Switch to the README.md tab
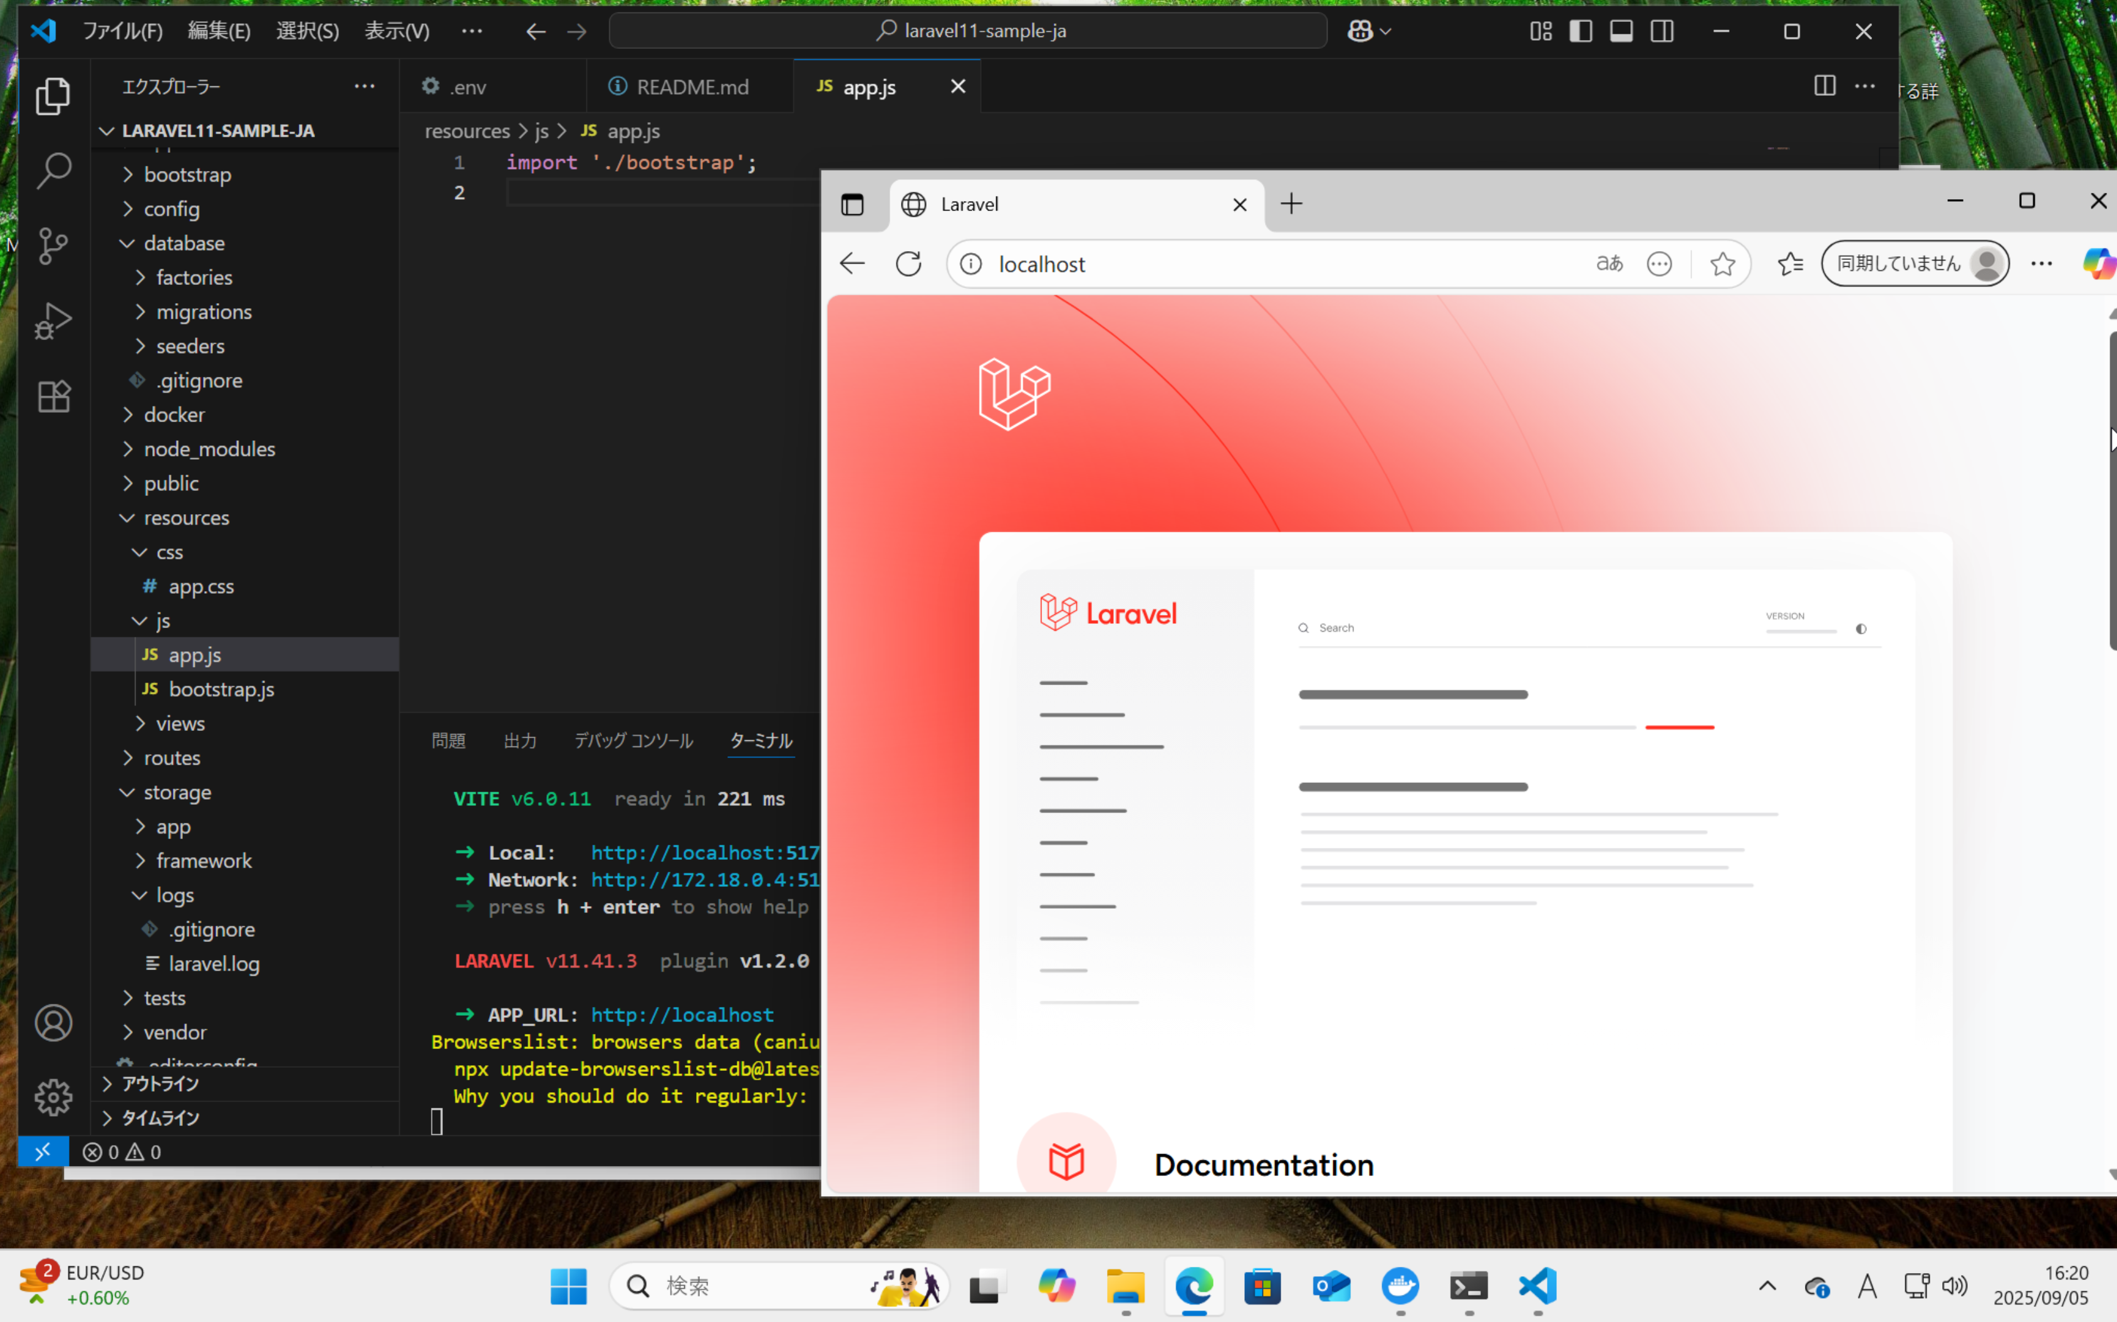This screenshot has height=1322, width=2117. pyautogui.click(x=691, y=86)
